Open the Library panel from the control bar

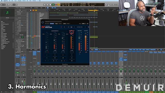(2, 5)
